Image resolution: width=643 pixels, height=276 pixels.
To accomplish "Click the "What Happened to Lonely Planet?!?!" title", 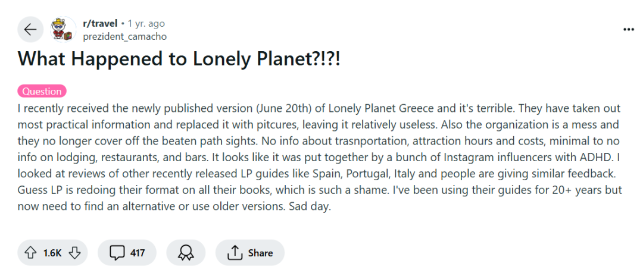I will click(x=179, y=60).
